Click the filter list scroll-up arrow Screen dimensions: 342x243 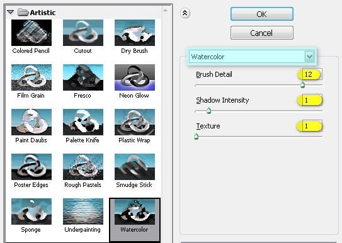point(165,10)
